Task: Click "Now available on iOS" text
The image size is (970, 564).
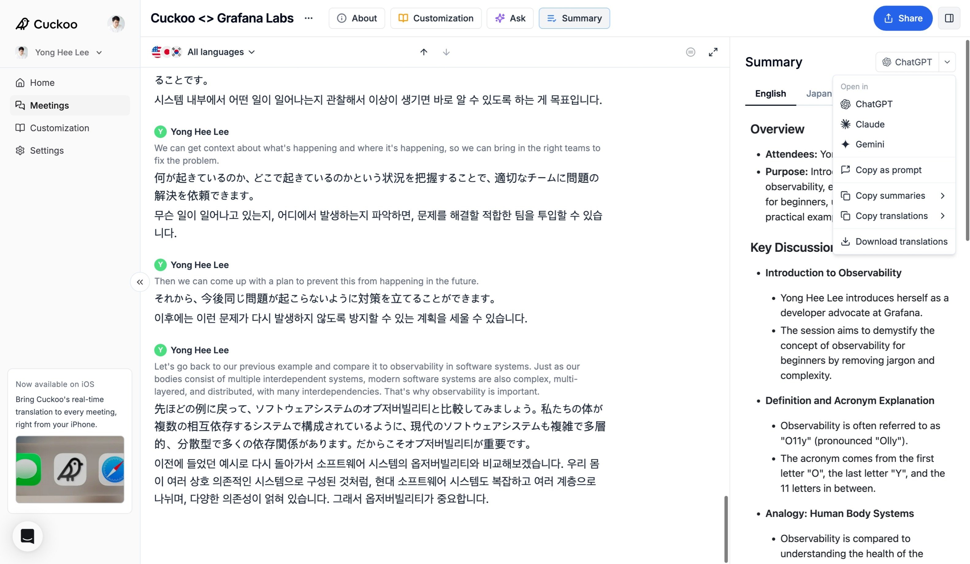Action: coord(55,384)
